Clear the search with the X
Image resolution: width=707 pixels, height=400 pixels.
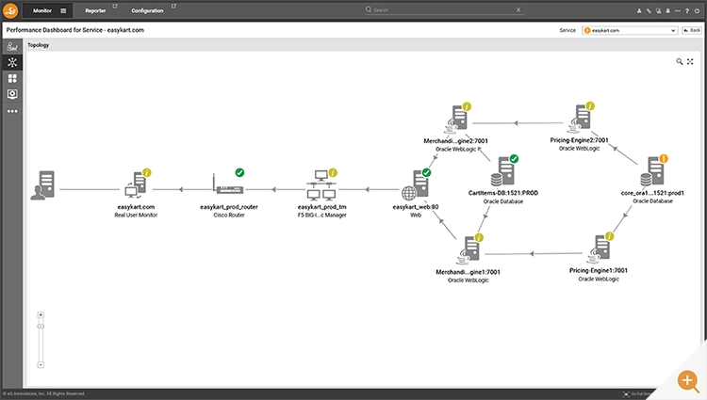click(518, 9)
